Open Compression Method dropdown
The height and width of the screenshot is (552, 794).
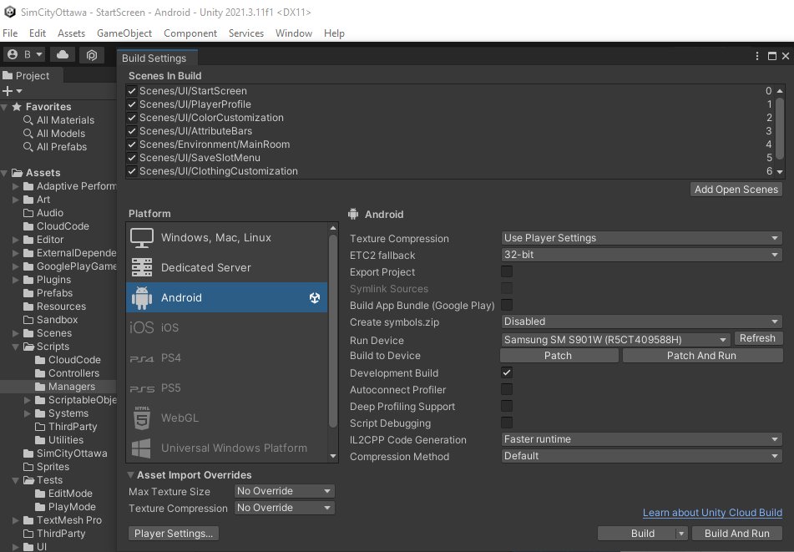click(x=641, y=456)
